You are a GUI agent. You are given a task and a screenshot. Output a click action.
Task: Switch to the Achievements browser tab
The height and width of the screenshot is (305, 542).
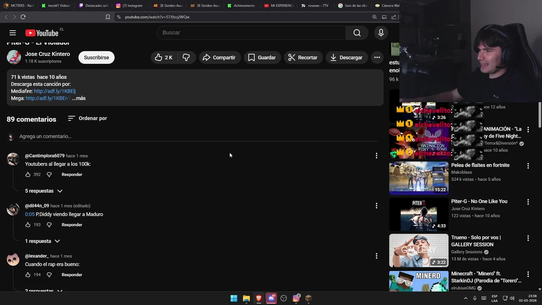tap(241, 6)
